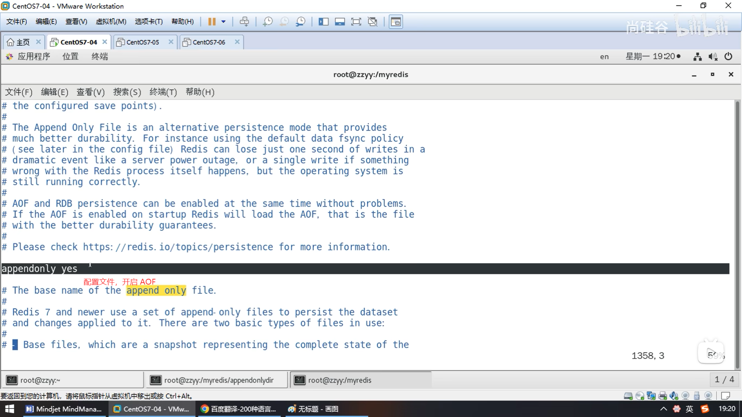742x417 pixels.
Task: Toggle Unity mode icon
Action: click(x=373, y=22)
